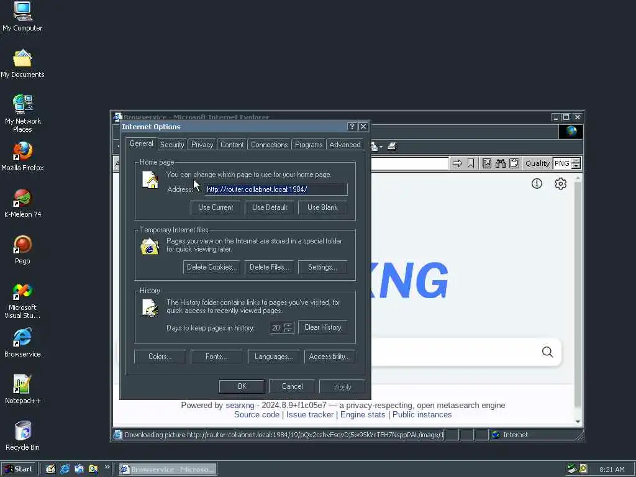Click the first quick launch icon beside Start

click(50, 470)
